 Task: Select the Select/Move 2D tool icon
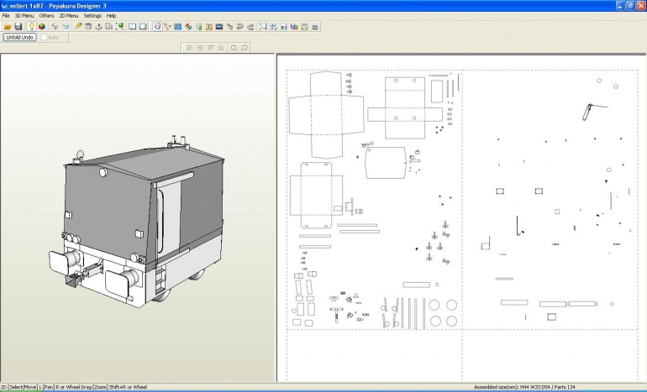(x=157, y=27)
